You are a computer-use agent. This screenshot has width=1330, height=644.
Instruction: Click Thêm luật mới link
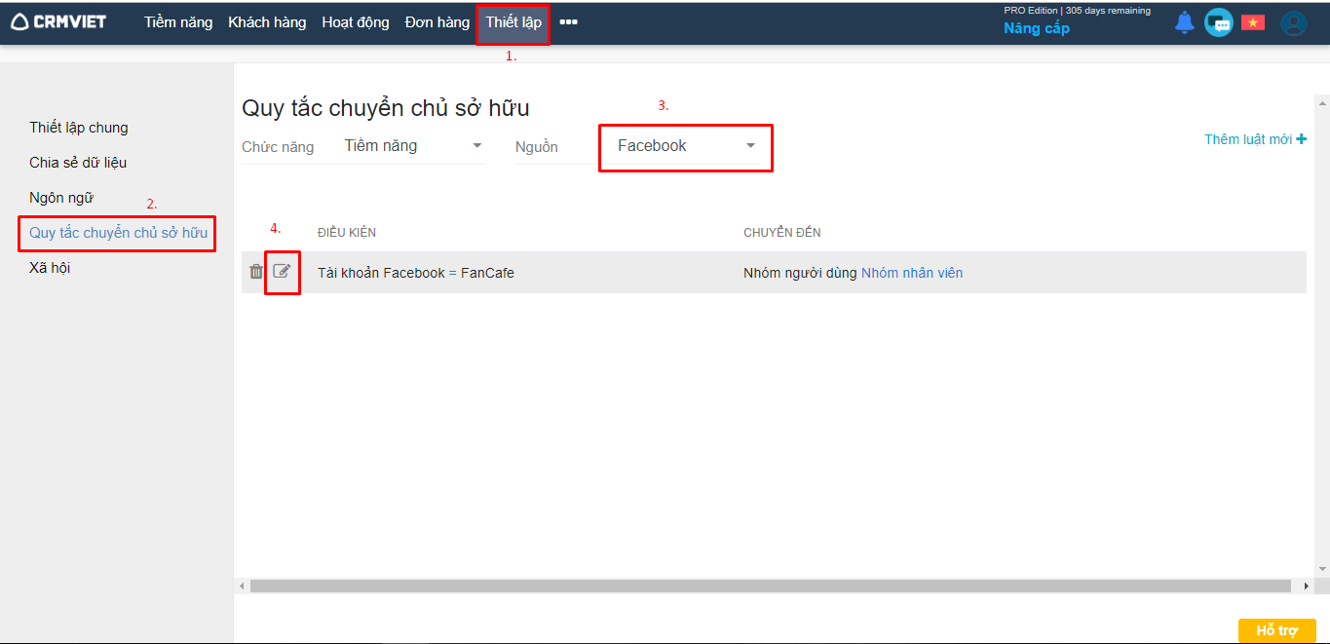click(1255, 139)
